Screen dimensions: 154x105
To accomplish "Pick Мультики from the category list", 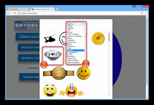I will 76,56.
